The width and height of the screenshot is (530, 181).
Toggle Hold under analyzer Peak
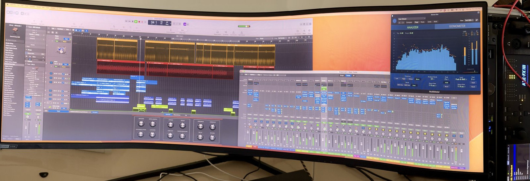pos(446,82)
